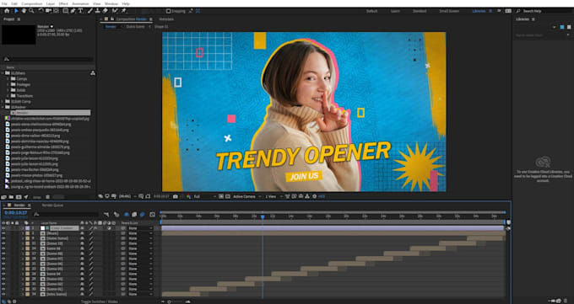Select the Rectangle shape tool
The image size is (574, 304).
tap(65, 11)
